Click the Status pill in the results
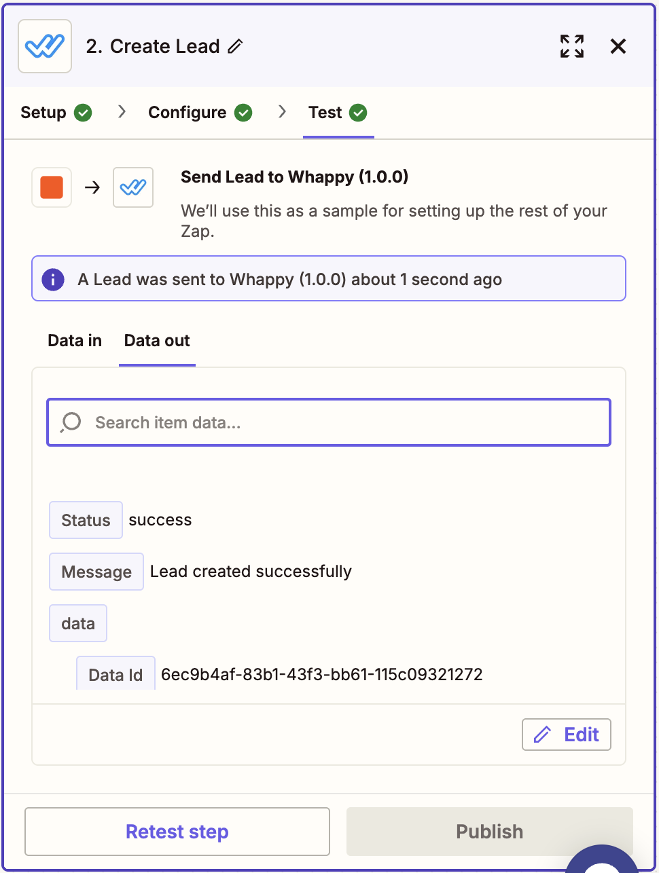The image size is (659, 873). (86, 520)
